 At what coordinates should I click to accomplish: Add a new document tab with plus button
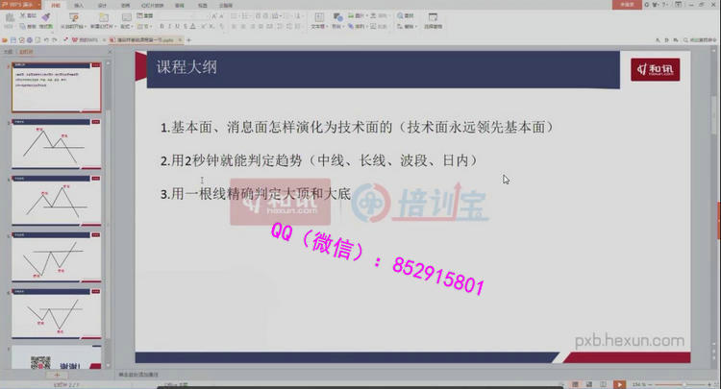tap(189, 39)
